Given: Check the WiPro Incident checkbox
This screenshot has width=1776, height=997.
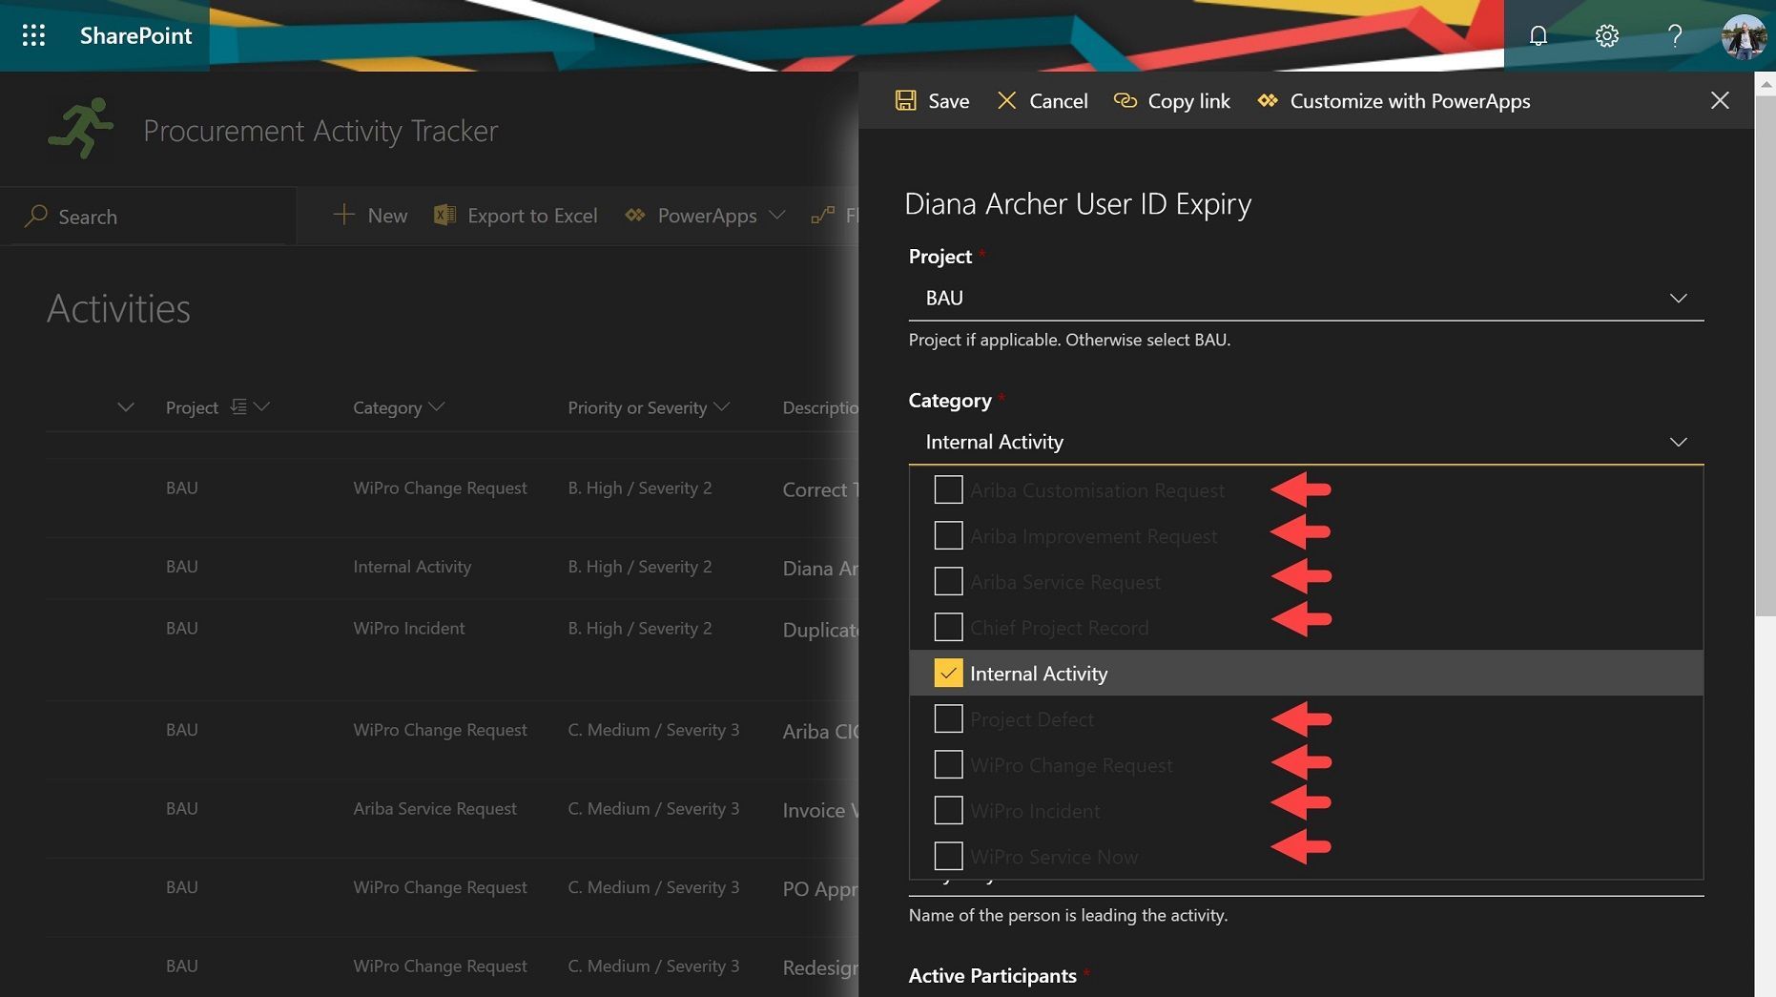Looking at the screenshot, I should [948, 810].
